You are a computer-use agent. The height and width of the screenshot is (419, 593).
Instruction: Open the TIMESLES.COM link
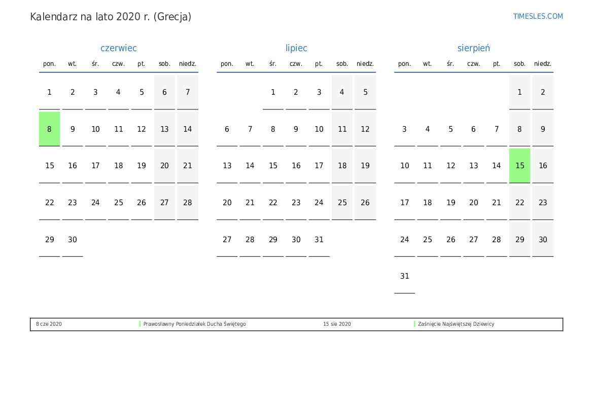tap(538, 16)
